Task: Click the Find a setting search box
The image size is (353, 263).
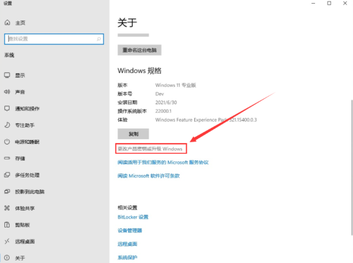Action: pos(54,39)
